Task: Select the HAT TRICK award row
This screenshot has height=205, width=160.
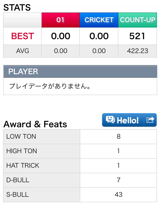Action: [80, 166]
